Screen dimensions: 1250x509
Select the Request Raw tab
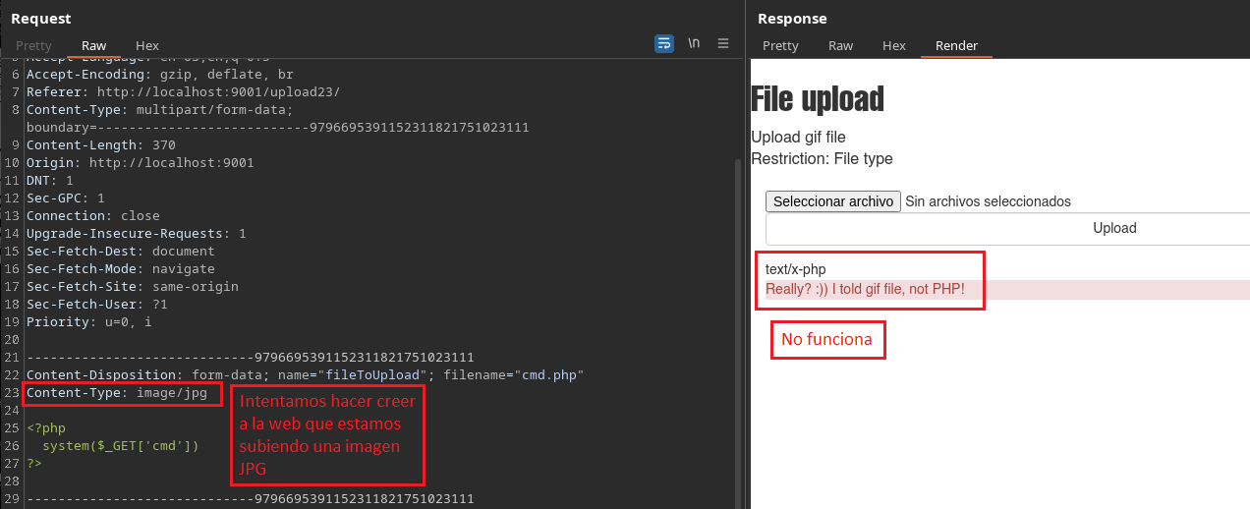pyautogui.click(x=94, y=45)
